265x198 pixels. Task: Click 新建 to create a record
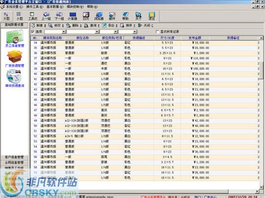pos(38,26)
